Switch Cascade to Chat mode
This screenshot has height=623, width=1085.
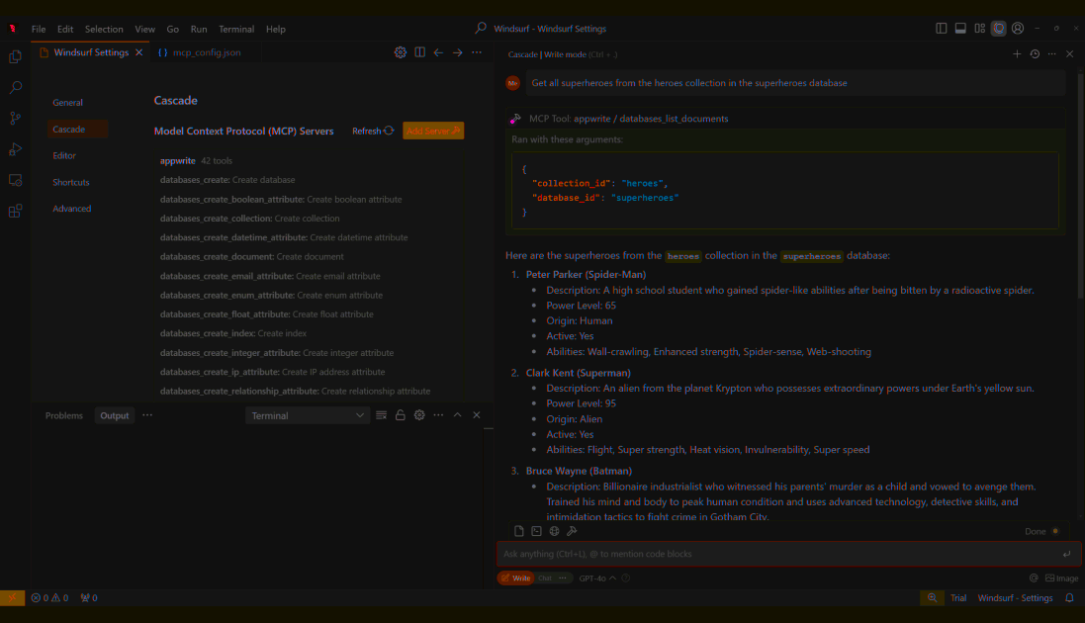[x=545, y=578]
